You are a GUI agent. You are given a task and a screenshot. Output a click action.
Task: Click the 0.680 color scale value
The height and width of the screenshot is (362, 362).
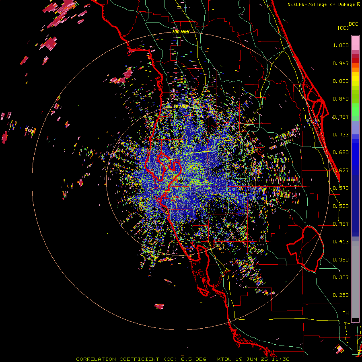(x=341, y=152)
